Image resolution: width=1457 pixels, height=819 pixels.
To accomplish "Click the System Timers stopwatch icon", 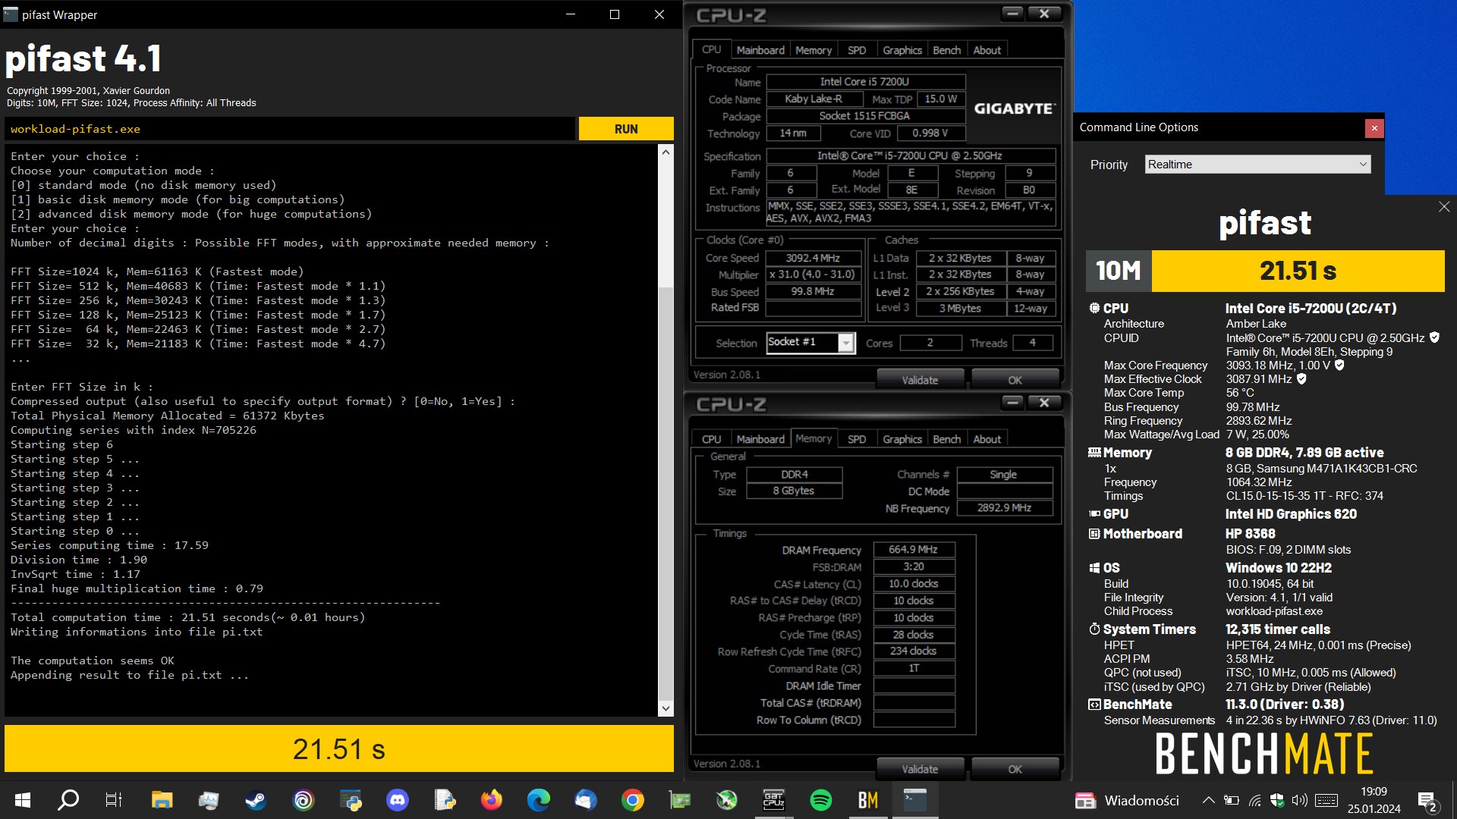I will (1094, 629).
